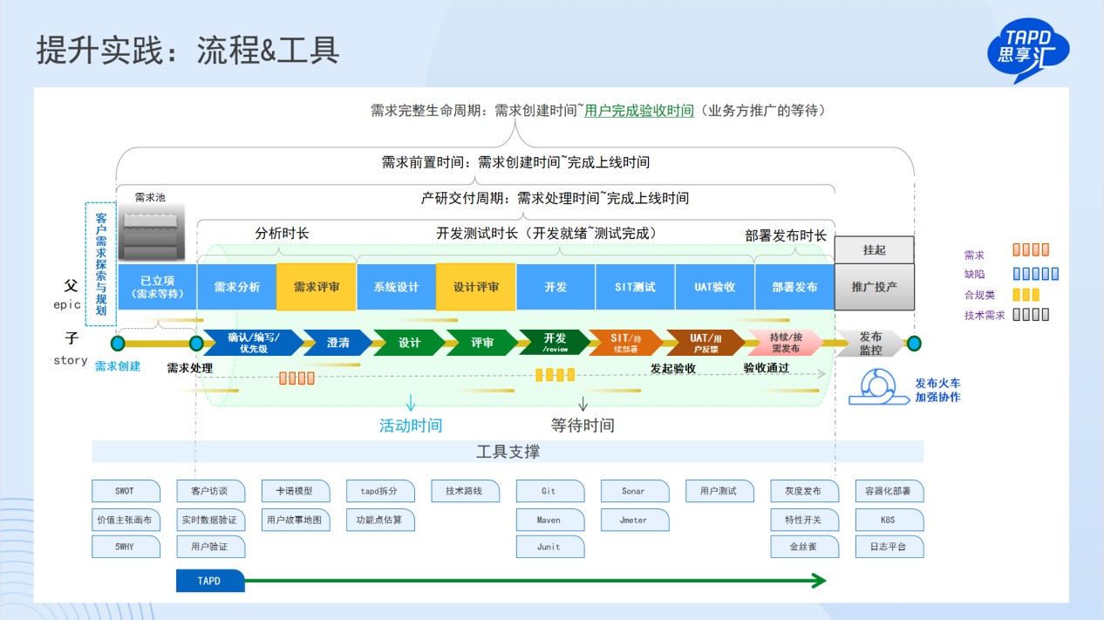Click the cyan circle above 需求处理

(195, 344)
